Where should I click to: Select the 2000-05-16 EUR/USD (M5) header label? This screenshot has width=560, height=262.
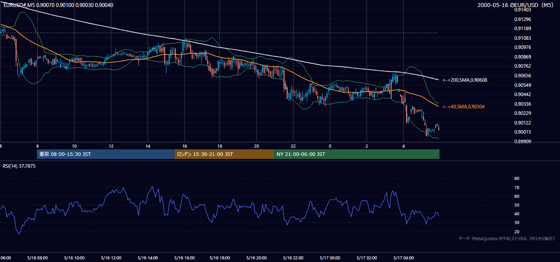[516, 5]
